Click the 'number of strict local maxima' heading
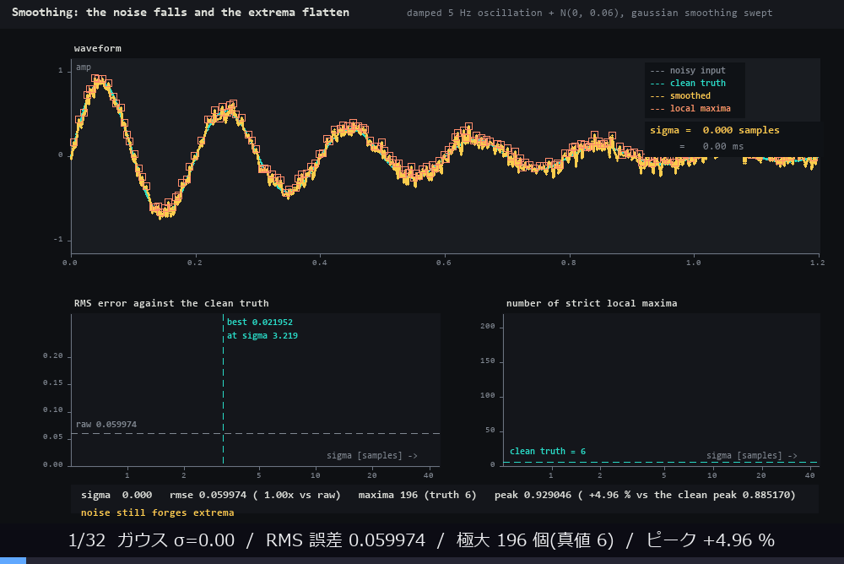 [x=592, y=303]
